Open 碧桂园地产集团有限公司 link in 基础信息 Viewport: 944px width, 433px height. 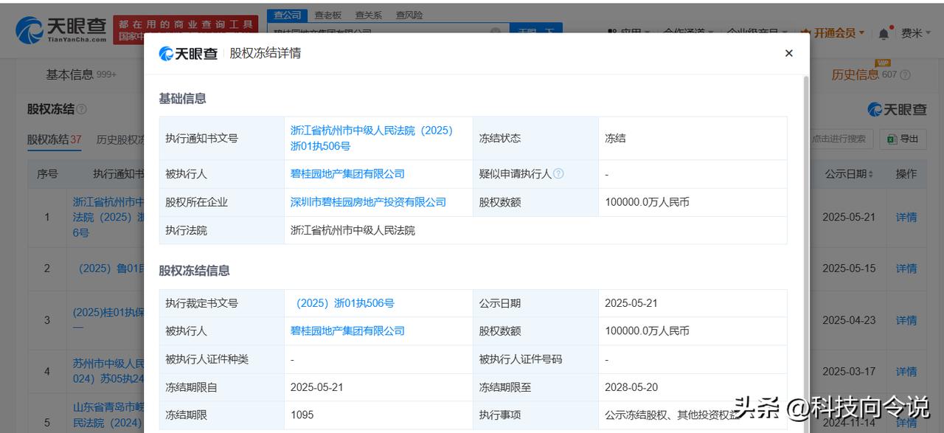(347, 174)
